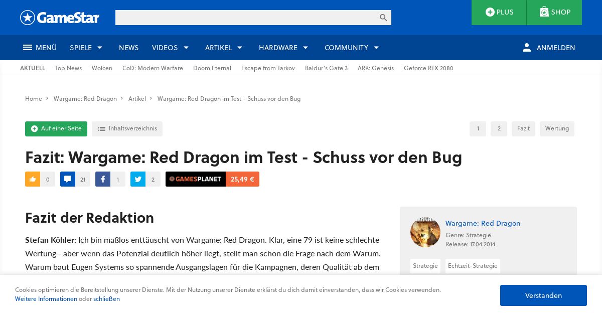Share via Facebook icon
Screen dimensions: 602x316
click(103, 179)
